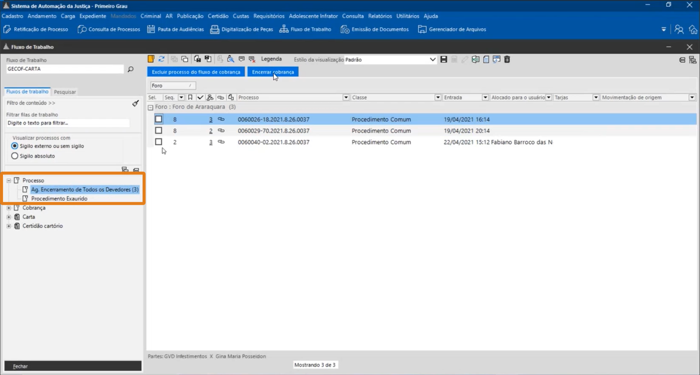
Task: Switch to Fluxos de trabalho tab
Action: [27, 91]
